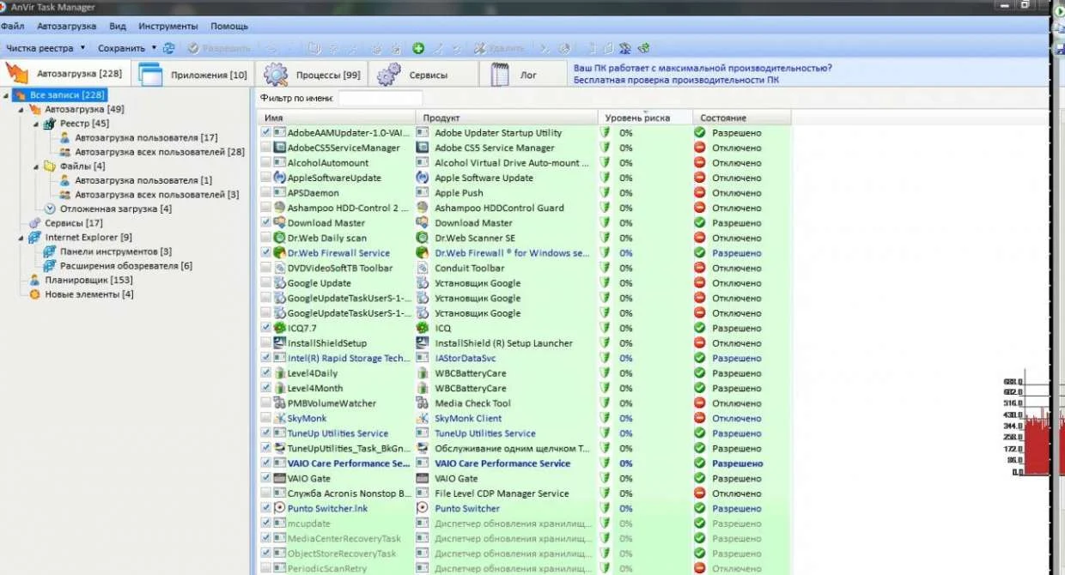1065x575 pixels.
Task: Uncheck the Download Master checkbox
Action: 266,223
